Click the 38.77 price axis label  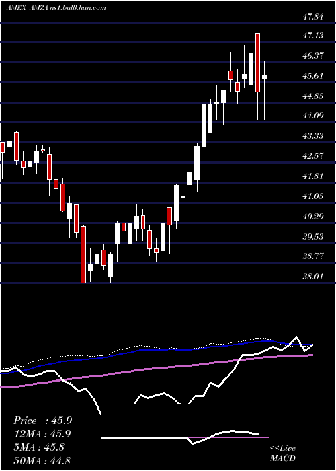313,256
